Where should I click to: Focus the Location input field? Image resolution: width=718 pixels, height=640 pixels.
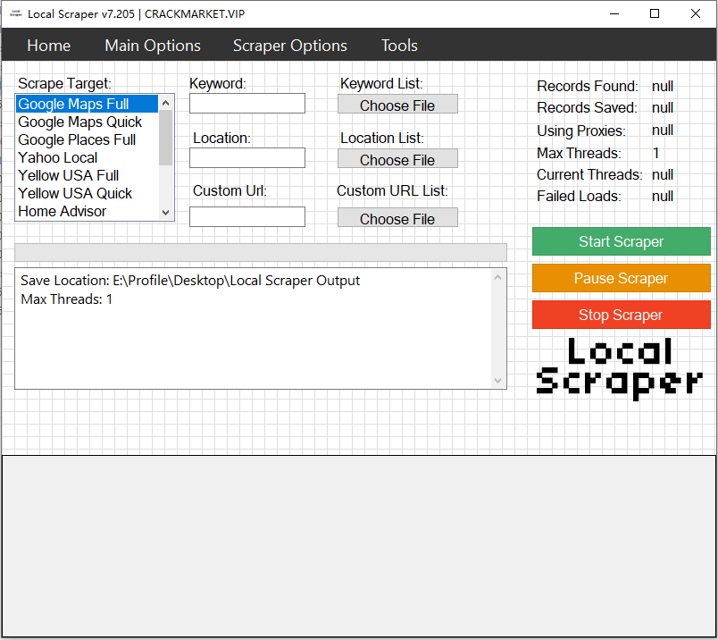click(247, 157)
